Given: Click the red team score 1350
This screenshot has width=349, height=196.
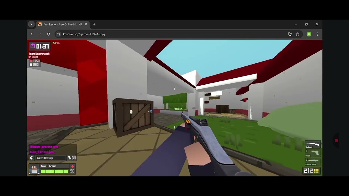Looking at the screenshot, I should point(37,61).
